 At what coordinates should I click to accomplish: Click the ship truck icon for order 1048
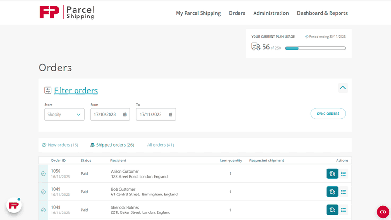332,210
